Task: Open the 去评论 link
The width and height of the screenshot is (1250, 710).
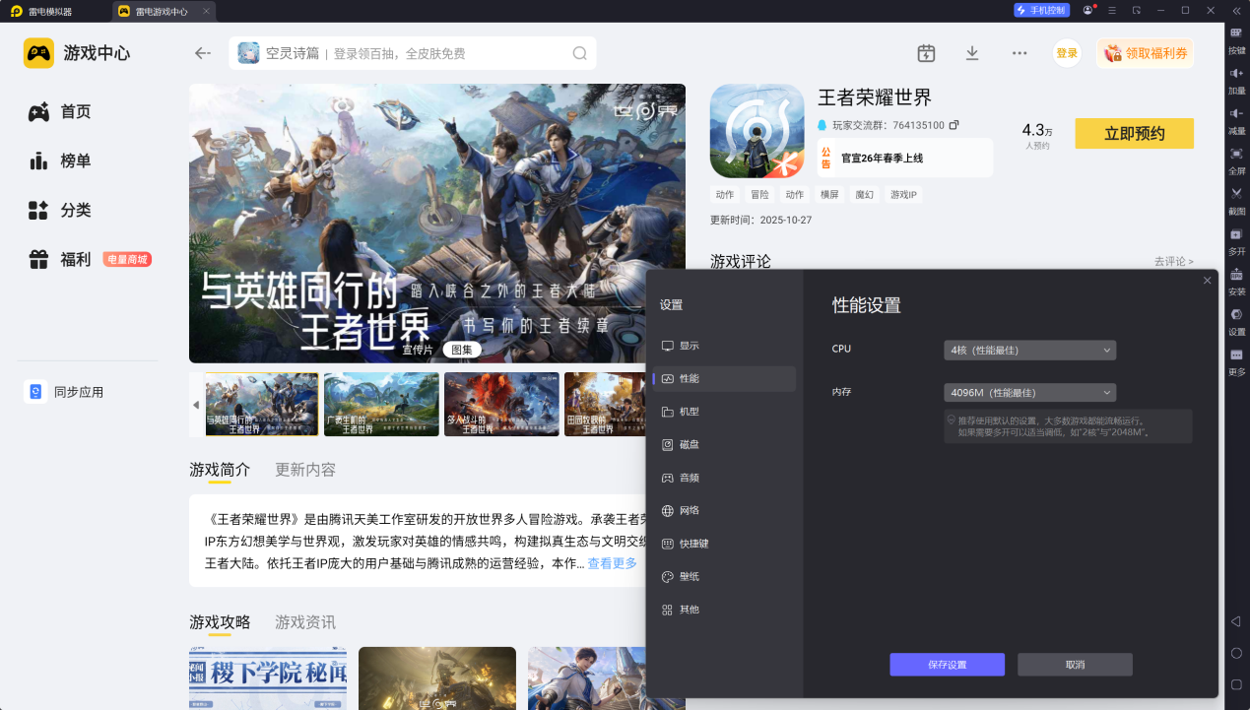Action: point(1173,261)
